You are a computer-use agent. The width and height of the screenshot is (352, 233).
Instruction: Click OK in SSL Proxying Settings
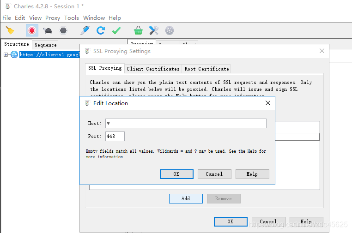(x=231, y=221)
